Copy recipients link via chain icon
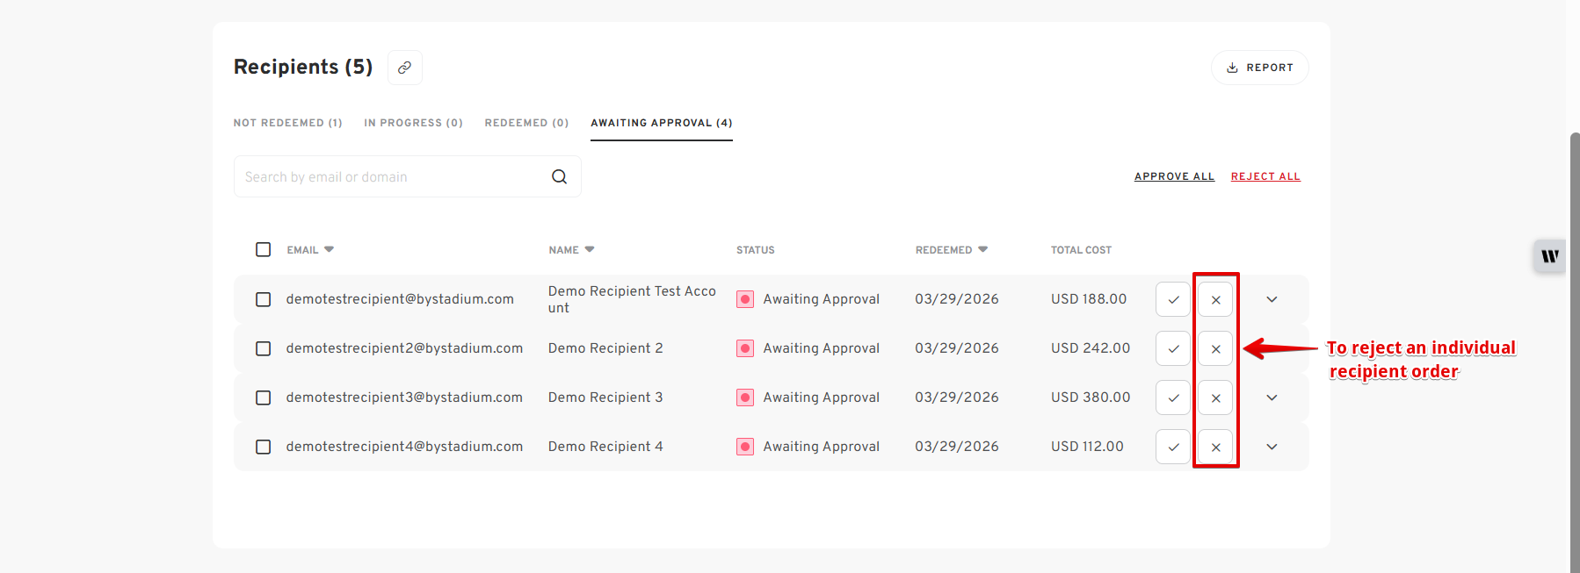 (x=404, y=68)
